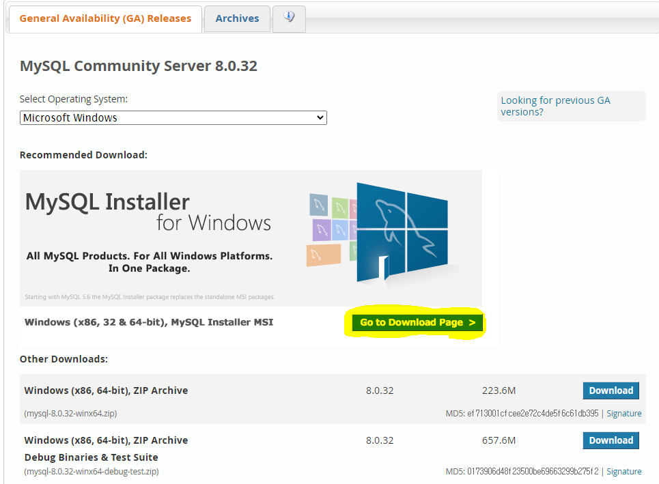Download the 657.6M Debug Binaries ZIP
Image resolution: width=659 pixels, height=484 pixels.
point(611,440)
